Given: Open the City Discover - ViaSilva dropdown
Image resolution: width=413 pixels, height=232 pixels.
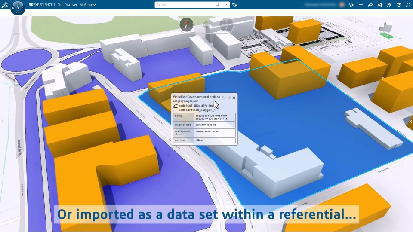Looking at the screenshot, I should pyautogui.click(x=77, y=5).
